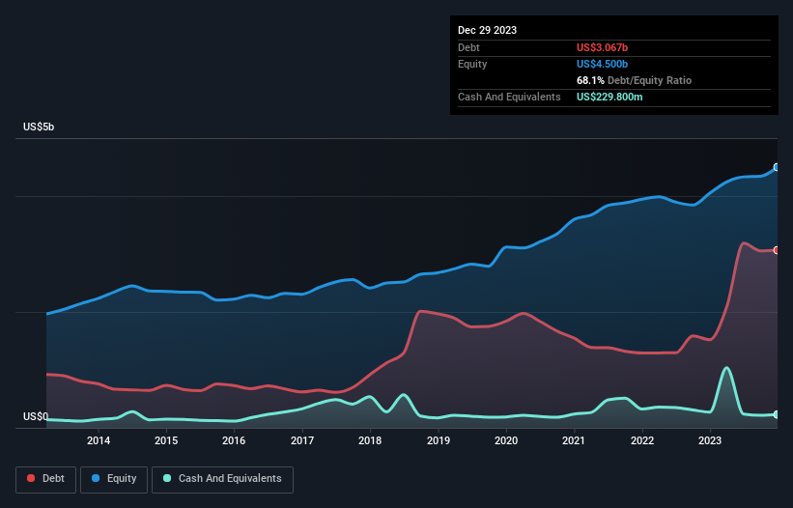Select the 2015 x-axis label

166,440
